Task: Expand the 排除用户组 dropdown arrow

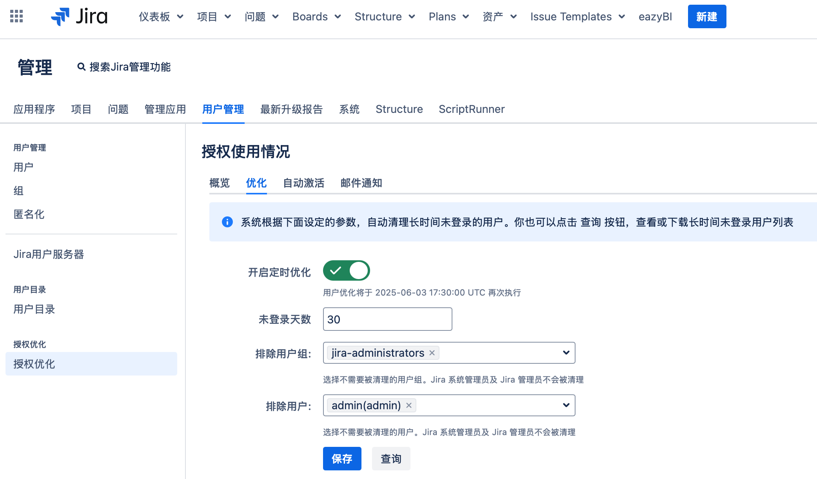Action: 566,353
